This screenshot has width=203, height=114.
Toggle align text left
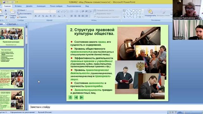[x=72, y=16]
